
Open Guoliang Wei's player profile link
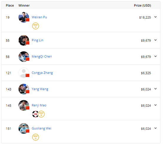coord(41,128)
